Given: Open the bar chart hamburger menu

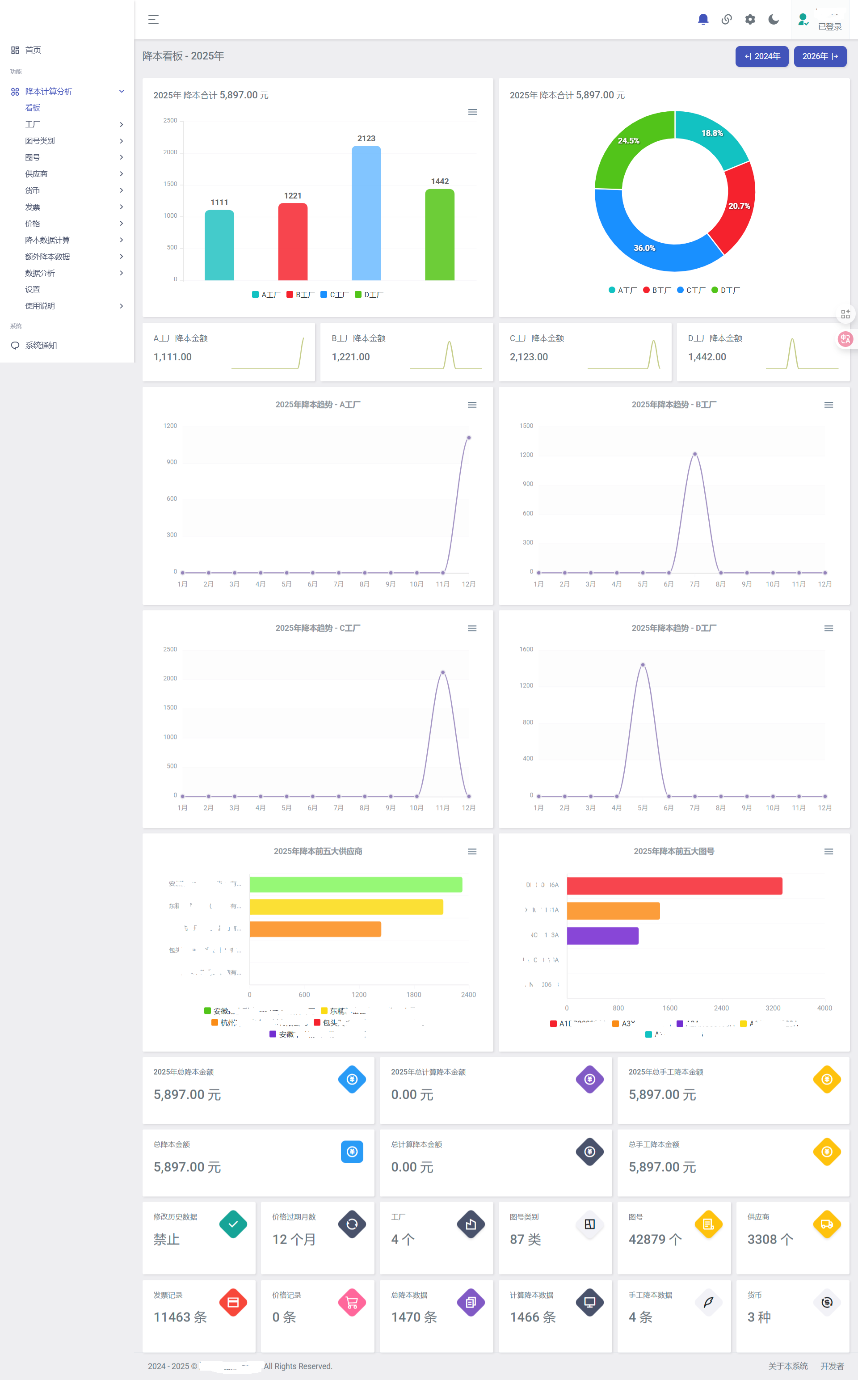Looking at the screenshot, I should [472, 112].
